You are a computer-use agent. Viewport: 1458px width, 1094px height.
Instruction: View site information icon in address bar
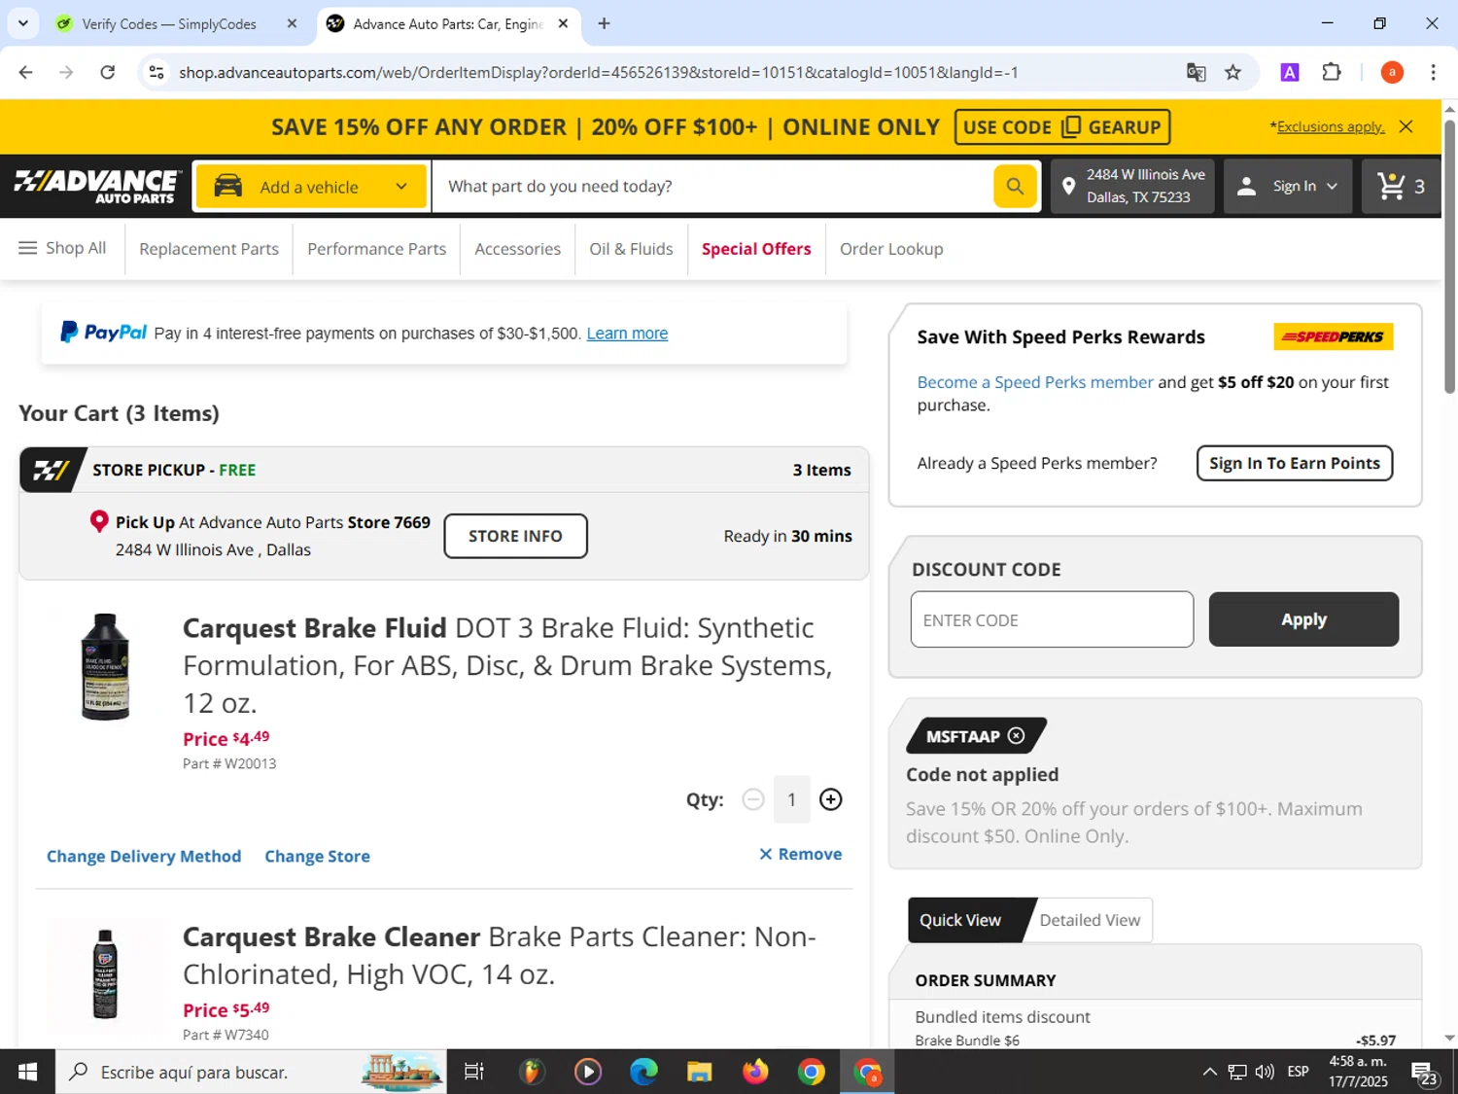[156, 72]
